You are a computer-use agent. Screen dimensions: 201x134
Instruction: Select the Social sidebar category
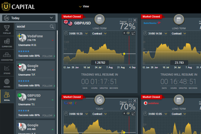pyautogui.click(x=7, y=96)
